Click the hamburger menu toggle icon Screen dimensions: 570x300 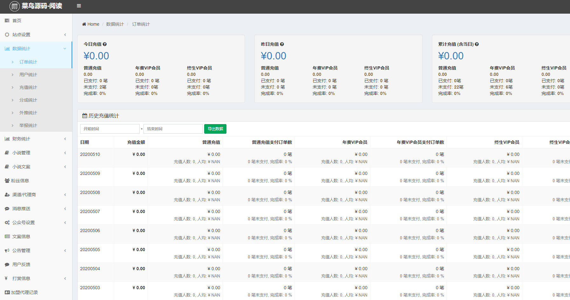click(x=79, y=6)
